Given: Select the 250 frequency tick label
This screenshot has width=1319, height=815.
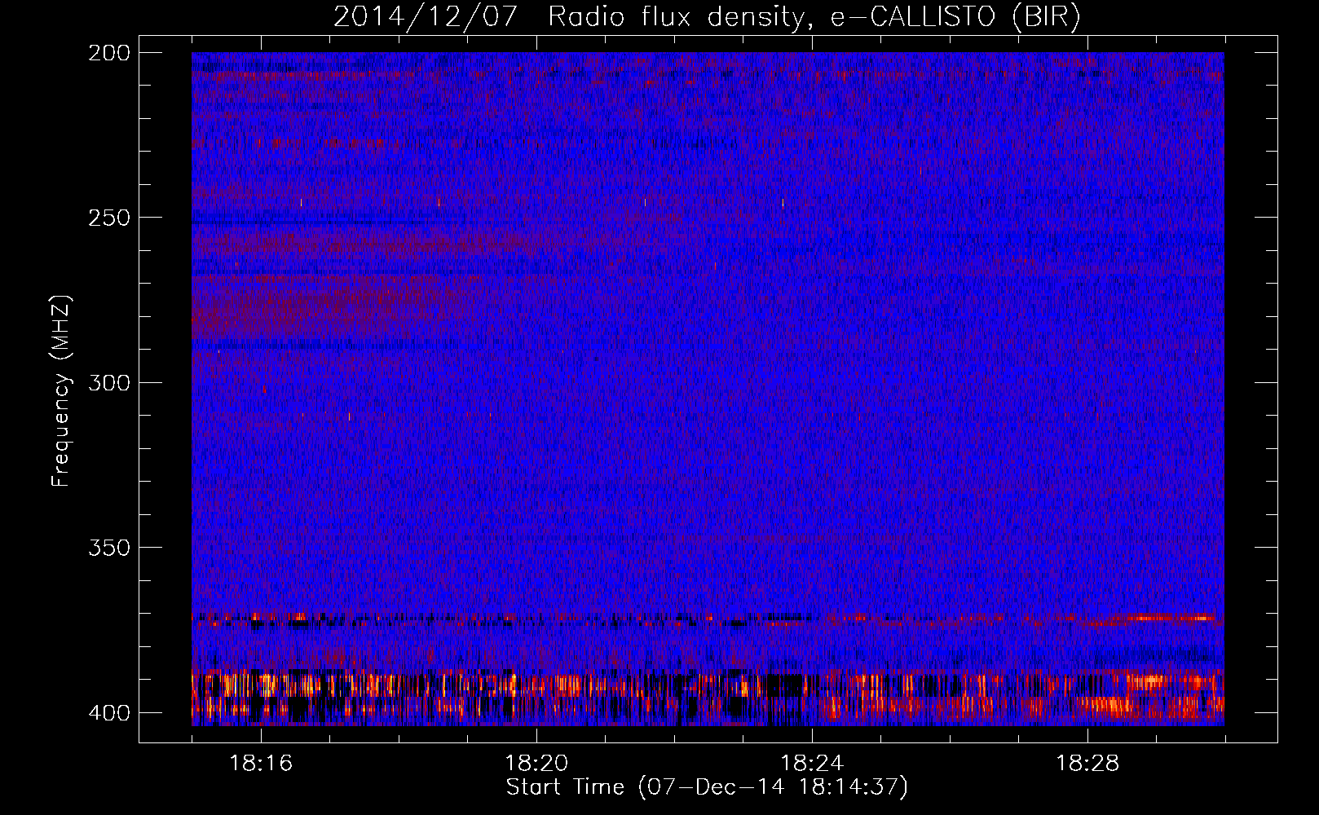Looking at the screenshot, I should point(108,218).
